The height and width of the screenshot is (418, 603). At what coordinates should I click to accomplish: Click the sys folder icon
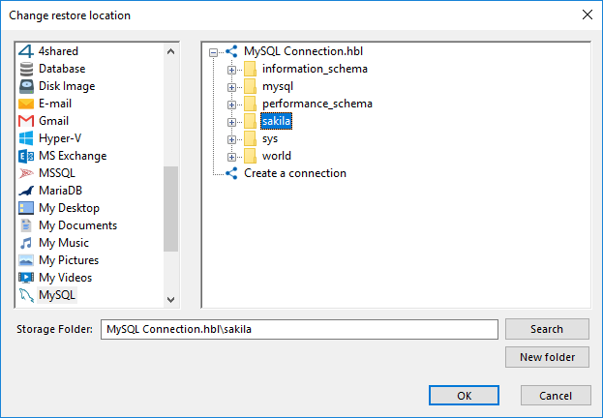251,138
